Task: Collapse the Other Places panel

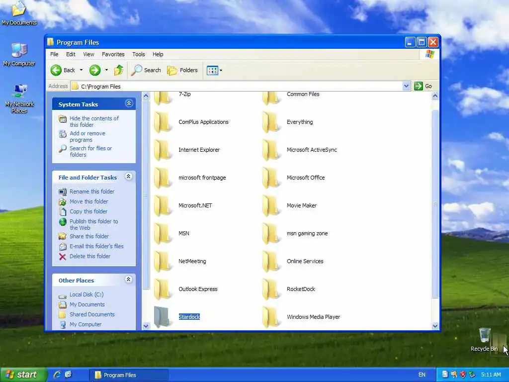Action: point(129,280)
